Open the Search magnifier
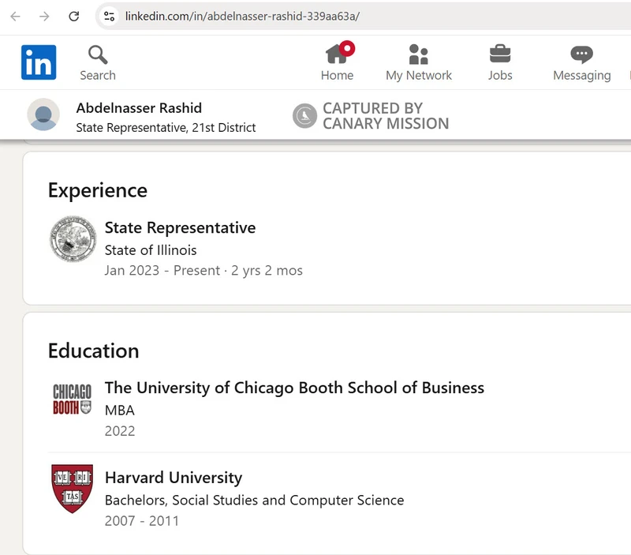The height and width of the screenshot is (555, 631). [98, 63]
